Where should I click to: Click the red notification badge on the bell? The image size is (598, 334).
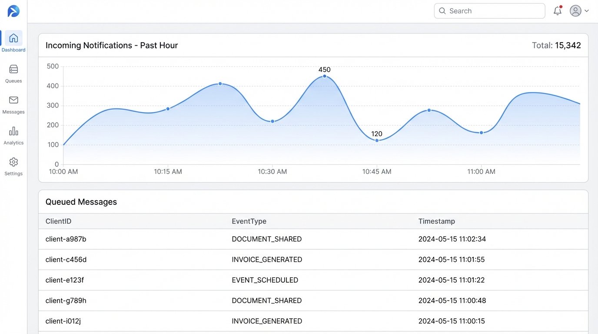point(561,7)
